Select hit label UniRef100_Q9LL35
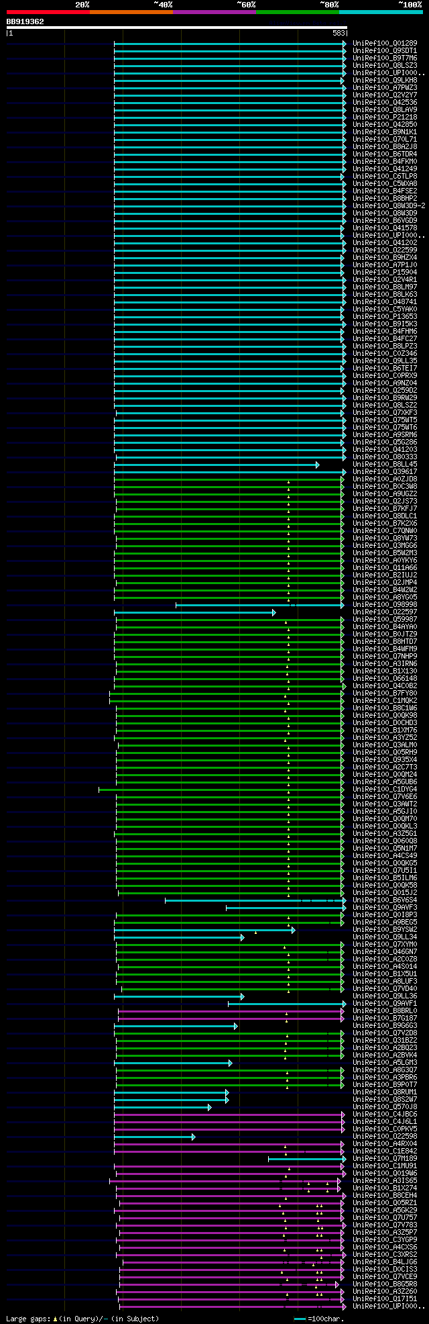Viewport: 429px width, 1324px height. [x=385, y=361]
